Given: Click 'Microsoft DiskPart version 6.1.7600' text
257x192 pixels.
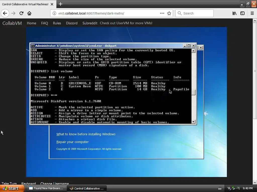Looking at the screenshot, I should click(66, 101).
